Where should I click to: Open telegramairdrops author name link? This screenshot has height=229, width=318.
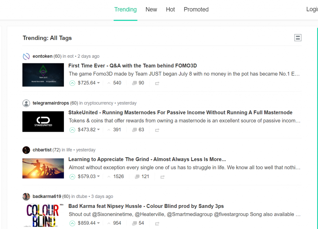point(51,103)
